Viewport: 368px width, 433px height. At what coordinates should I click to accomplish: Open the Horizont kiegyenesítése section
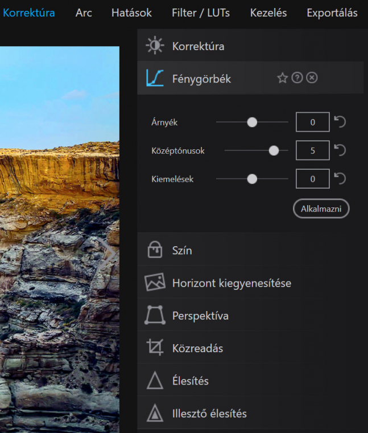click(x=252, y=283)
